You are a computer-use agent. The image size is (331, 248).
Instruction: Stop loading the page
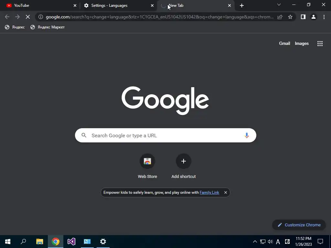[28, 17]
